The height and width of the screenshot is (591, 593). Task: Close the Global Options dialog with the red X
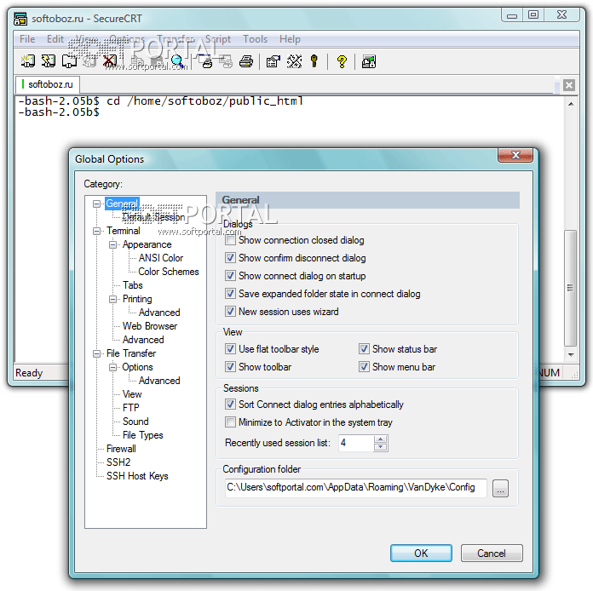pos(515,155)
